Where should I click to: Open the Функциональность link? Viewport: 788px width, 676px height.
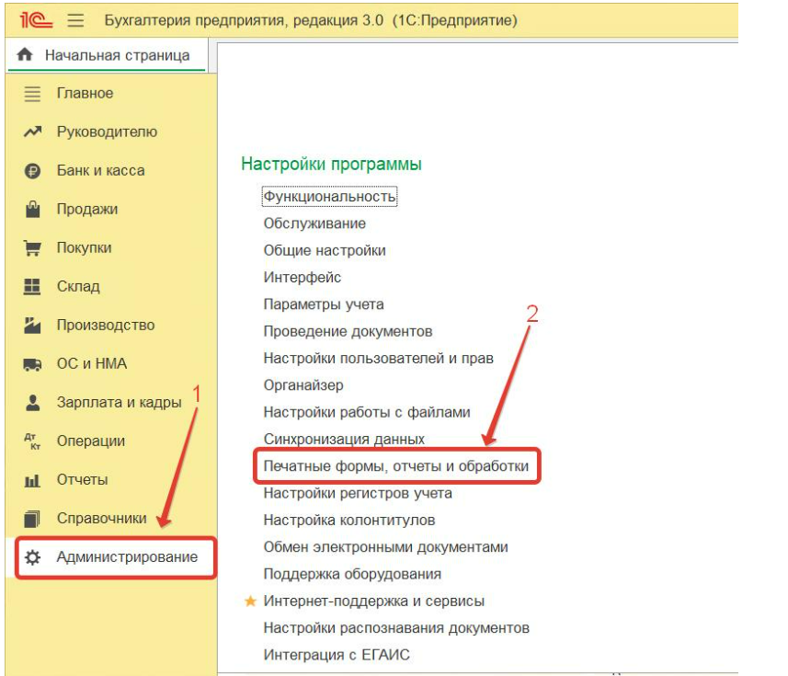point(330,197)
